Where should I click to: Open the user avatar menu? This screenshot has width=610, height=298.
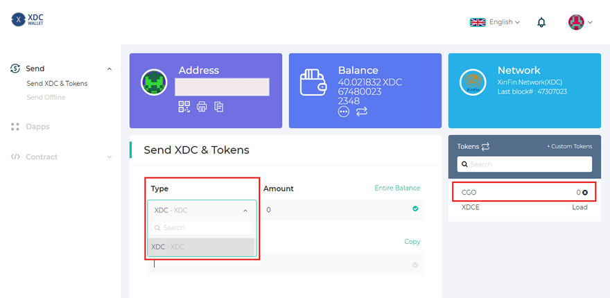[580, 22]
